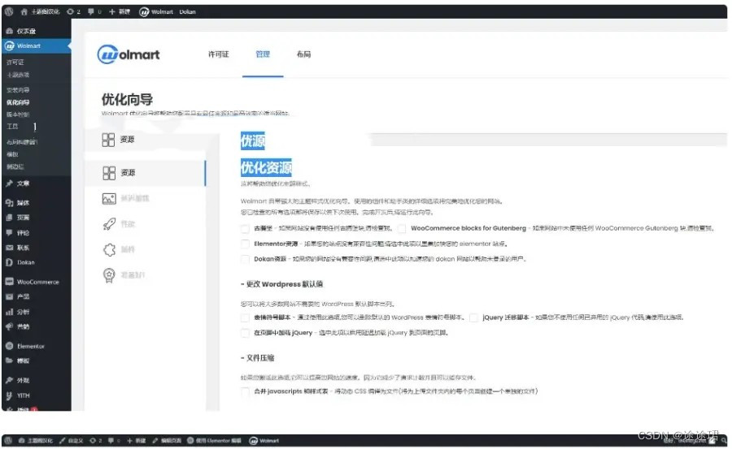This screenshot has height=449, width=732.
Task: Tick the Dokan资源 checkbox
Action: point(245,259)
